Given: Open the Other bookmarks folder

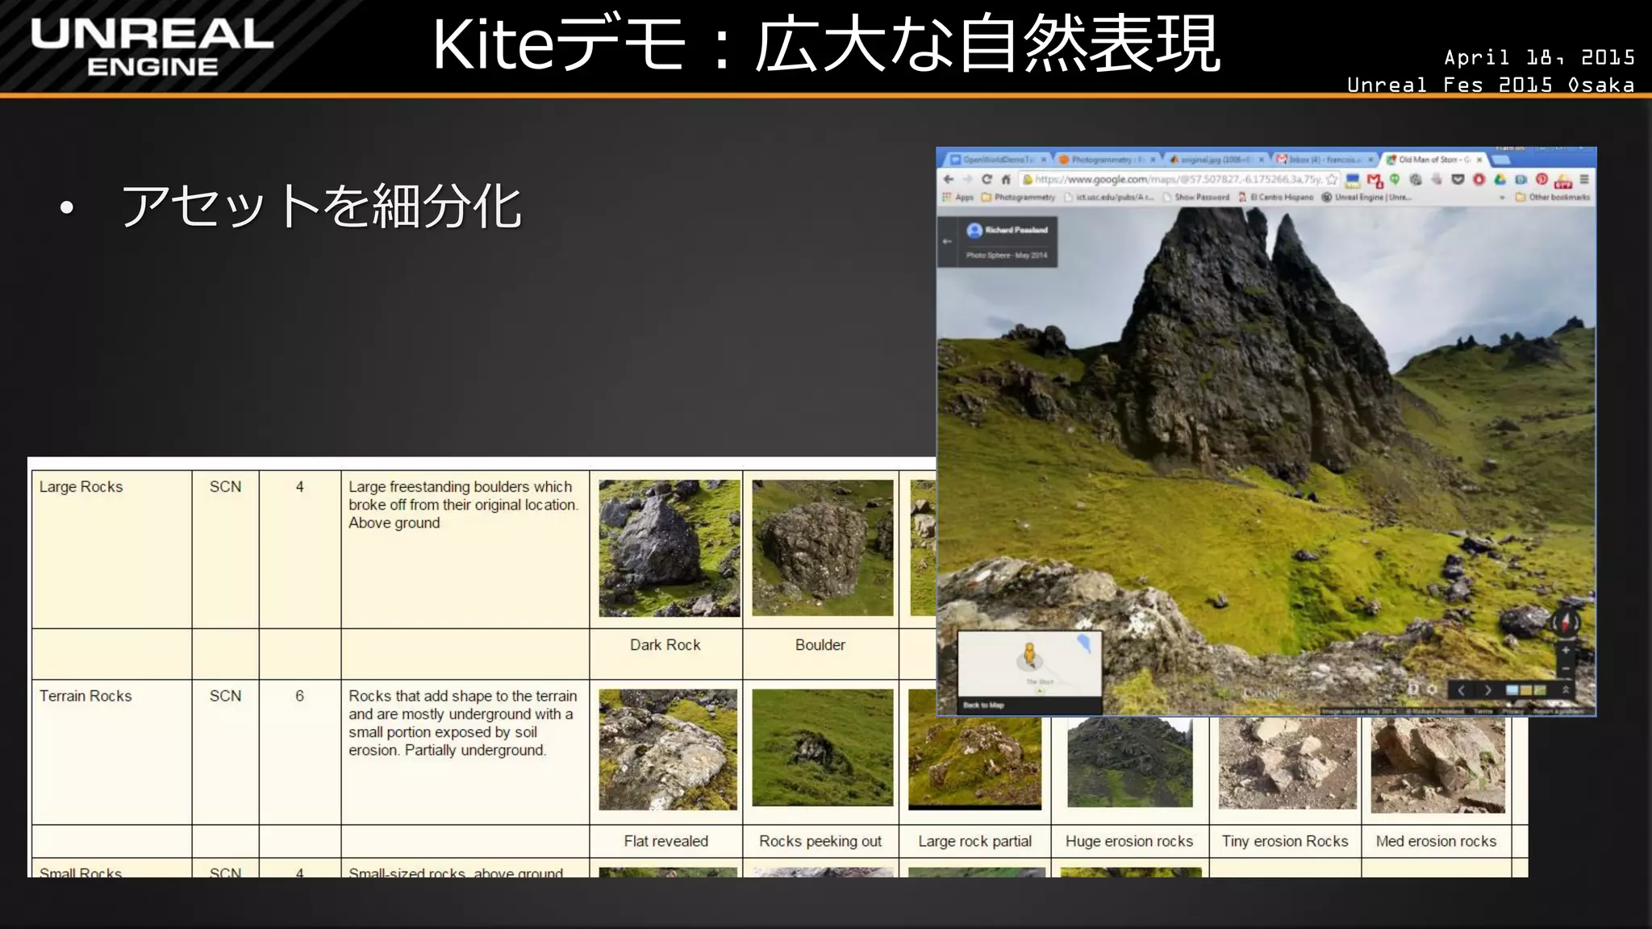Looking at the screenshot, I should coord(1552,197).
